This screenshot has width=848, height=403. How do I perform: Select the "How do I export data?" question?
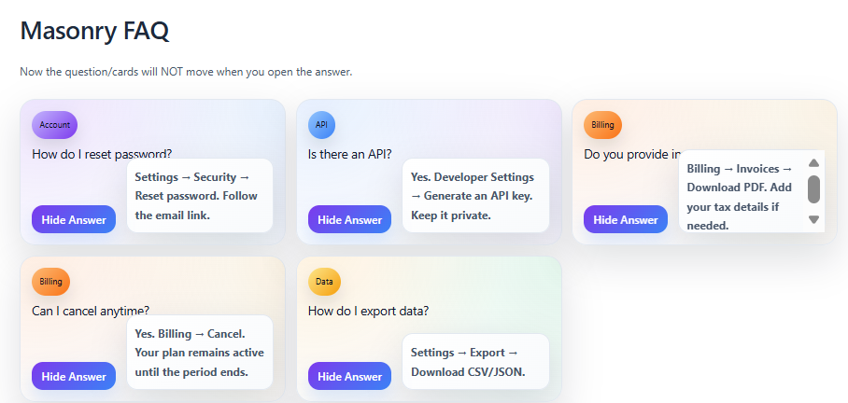[368, 311]
